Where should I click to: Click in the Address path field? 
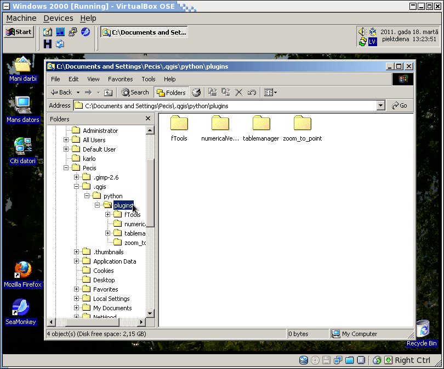tap(225, 105)
